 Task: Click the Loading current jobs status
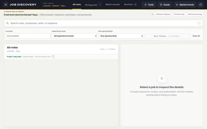tap(54, 6)
